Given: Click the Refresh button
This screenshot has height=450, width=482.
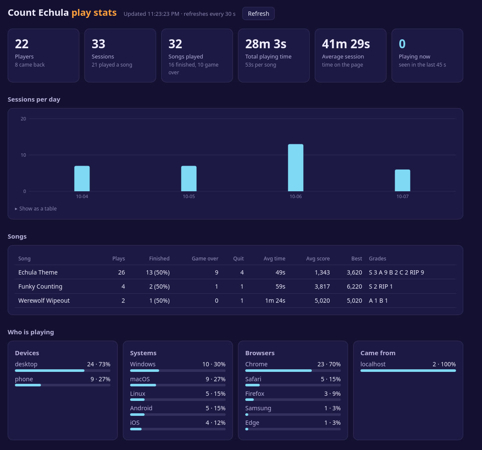Looking at the screenshot, I should [x=258, y=14].
